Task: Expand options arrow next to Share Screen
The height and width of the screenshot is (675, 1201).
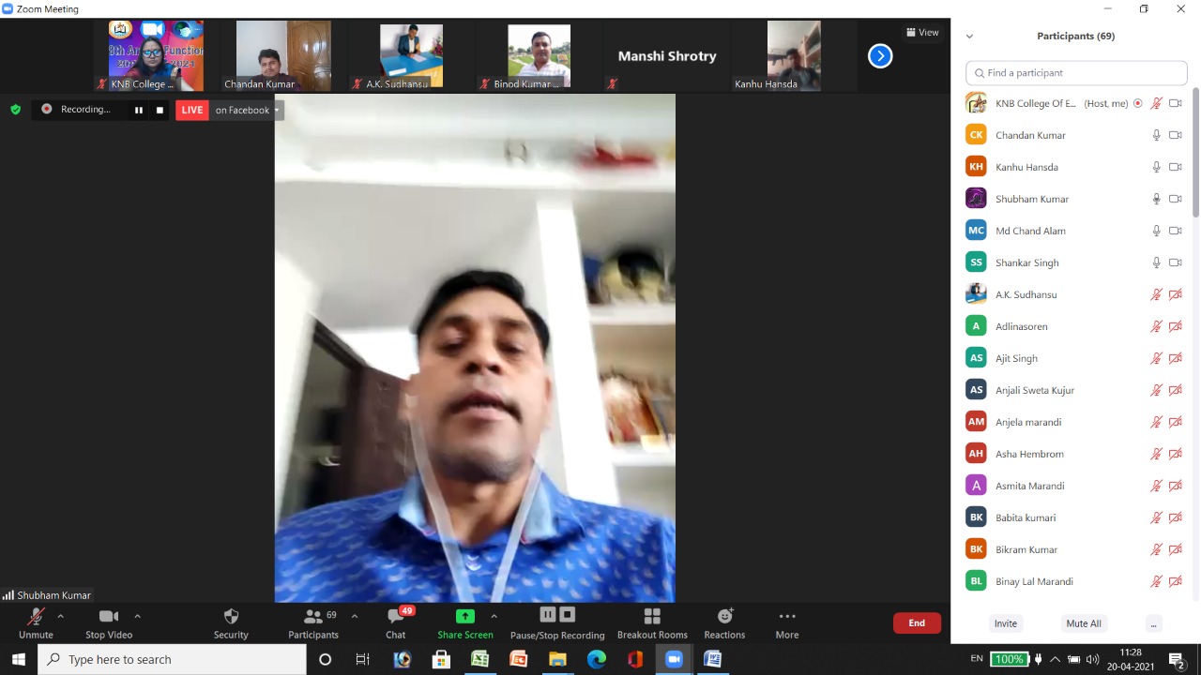Action: pyautogui.click(x=494, y=616)
